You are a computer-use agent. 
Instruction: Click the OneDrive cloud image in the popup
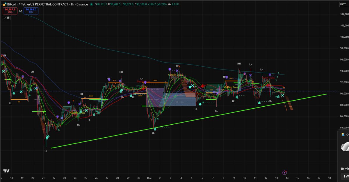tap(345, 147)
